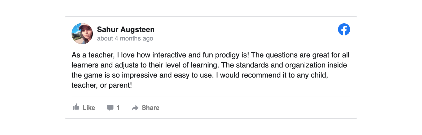Click the "about 4 months ago" timestamp

point(125,39)
